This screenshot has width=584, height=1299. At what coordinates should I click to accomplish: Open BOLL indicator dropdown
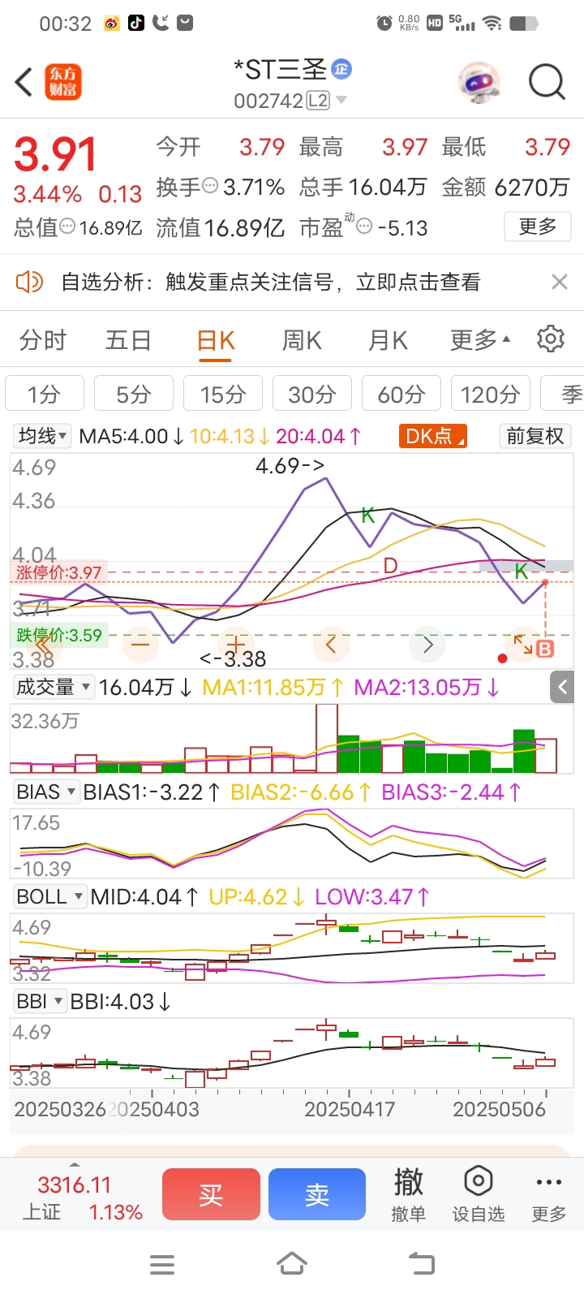[50, 896]
